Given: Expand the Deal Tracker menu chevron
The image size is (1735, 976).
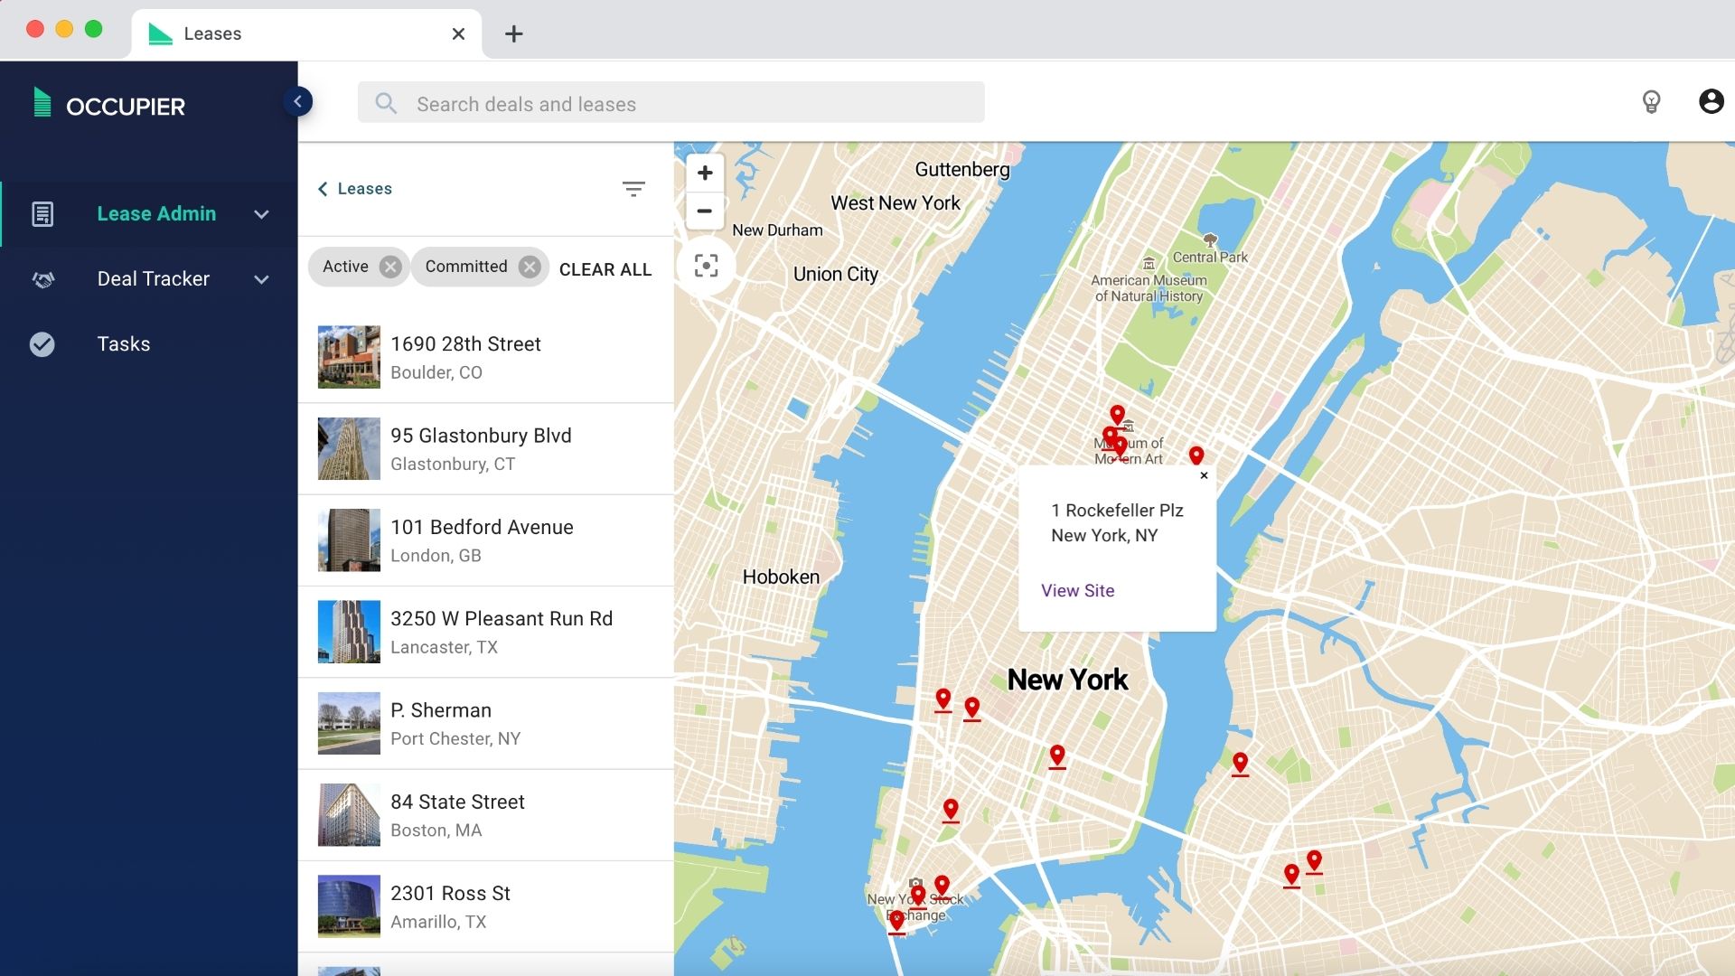Looking at the screenshot, I should tap(262, 279).
